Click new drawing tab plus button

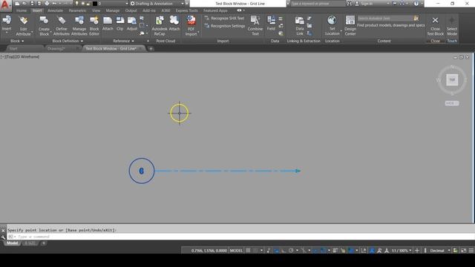151,48
